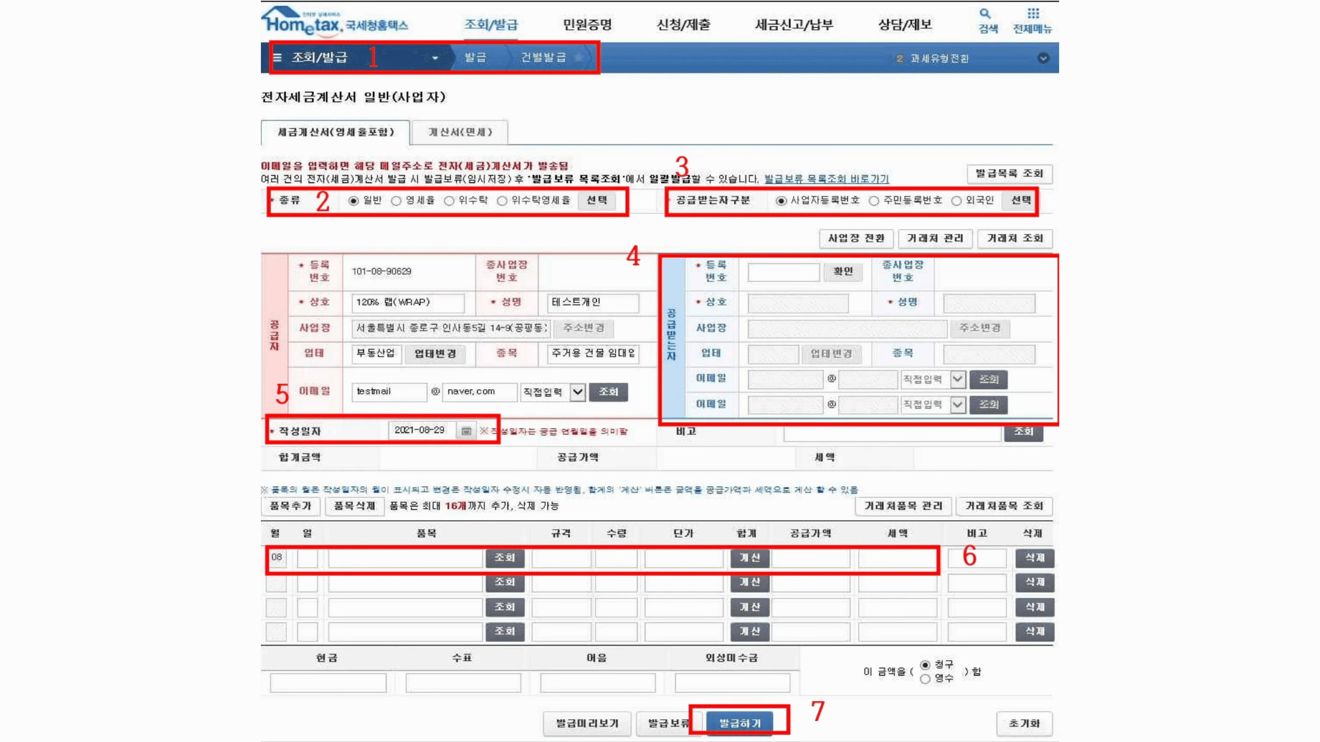Choose 외국인 recipient radio
This screenshot has height=742, width=1320.
click(x=956, y=201)
